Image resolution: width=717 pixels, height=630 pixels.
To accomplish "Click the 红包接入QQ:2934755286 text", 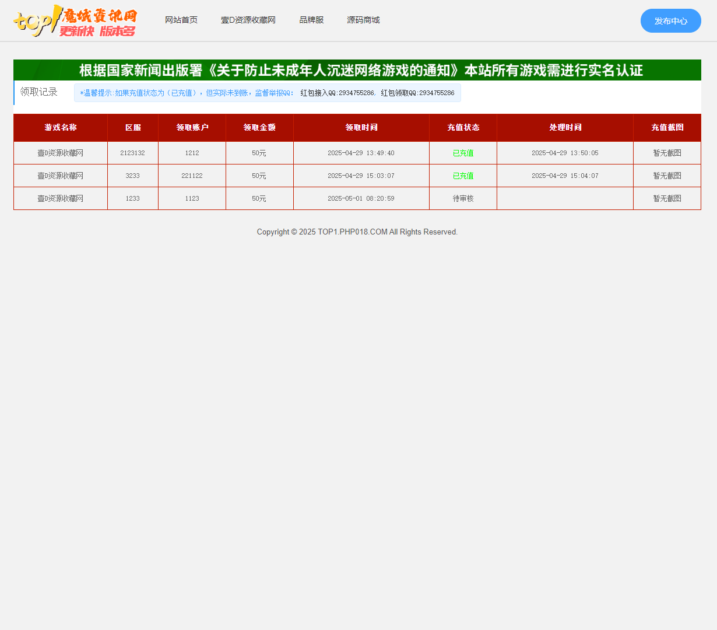I will pyautogui.click(x=338, y=93).
